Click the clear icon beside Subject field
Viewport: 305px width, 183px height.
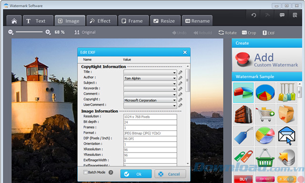[x=180, y=83]
